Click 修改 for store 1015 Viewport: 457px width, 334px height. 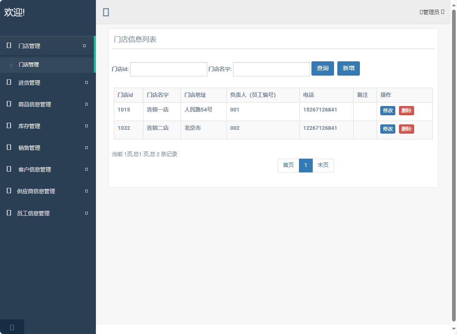(388, 111)
